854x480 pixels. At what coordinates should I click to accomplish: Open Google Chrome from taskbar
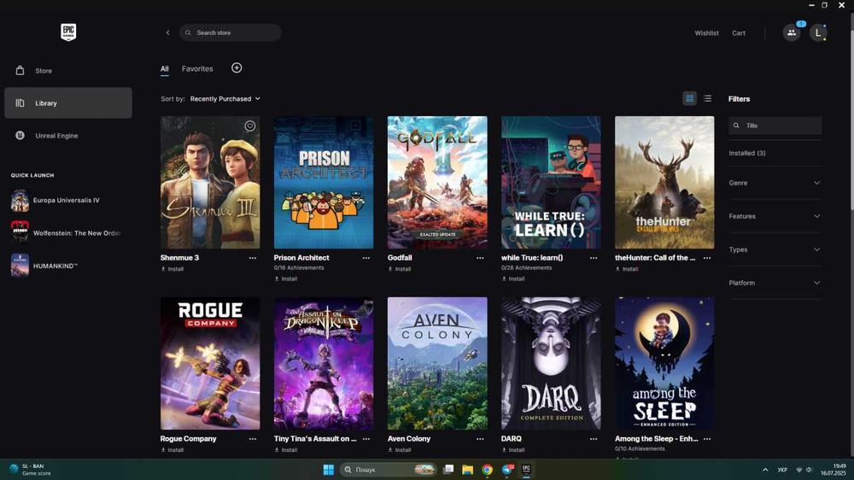tap(488, 470)
